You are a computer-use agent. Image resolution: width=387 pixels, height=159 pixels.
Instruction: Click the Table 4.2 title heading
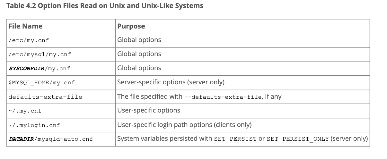pyautogui.click(x=105, y=6)
